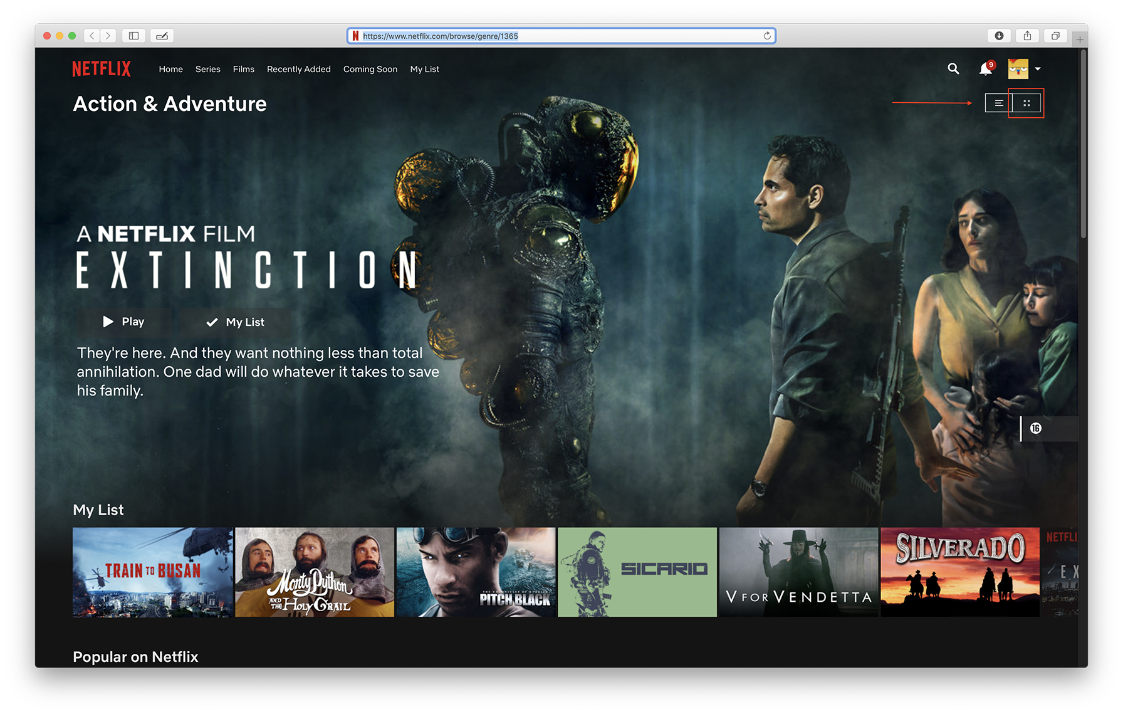
Task: Reload the page with refresh icon
Action: pyautogui.click(x=767, y=36)
